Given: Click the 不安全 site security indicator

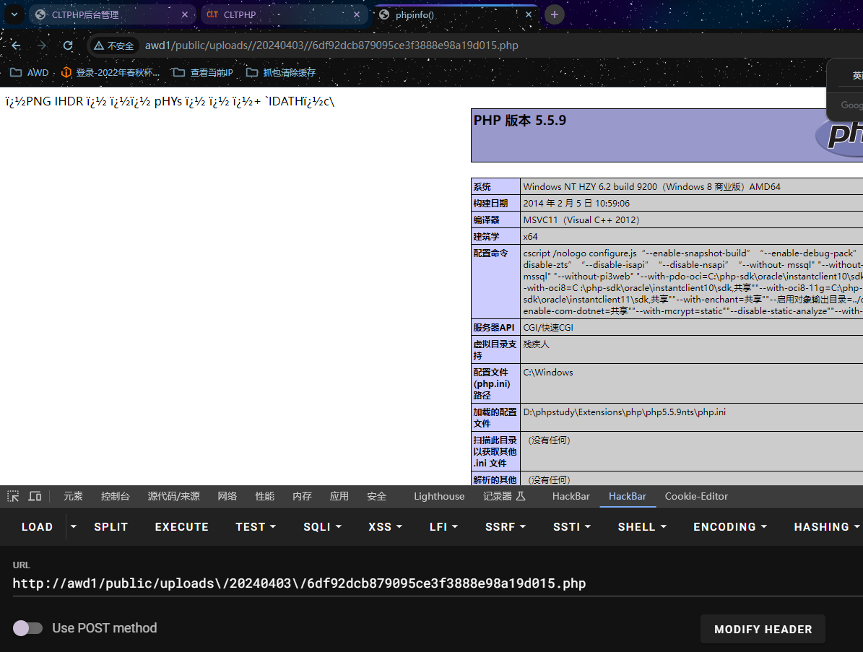Looking at the screenshot, I should coord(113,45).
